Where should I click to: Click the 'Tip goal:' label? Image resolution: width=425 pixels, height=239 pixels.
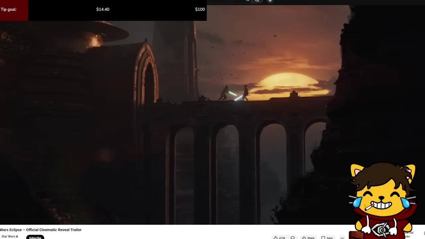[x=8, y=9]
